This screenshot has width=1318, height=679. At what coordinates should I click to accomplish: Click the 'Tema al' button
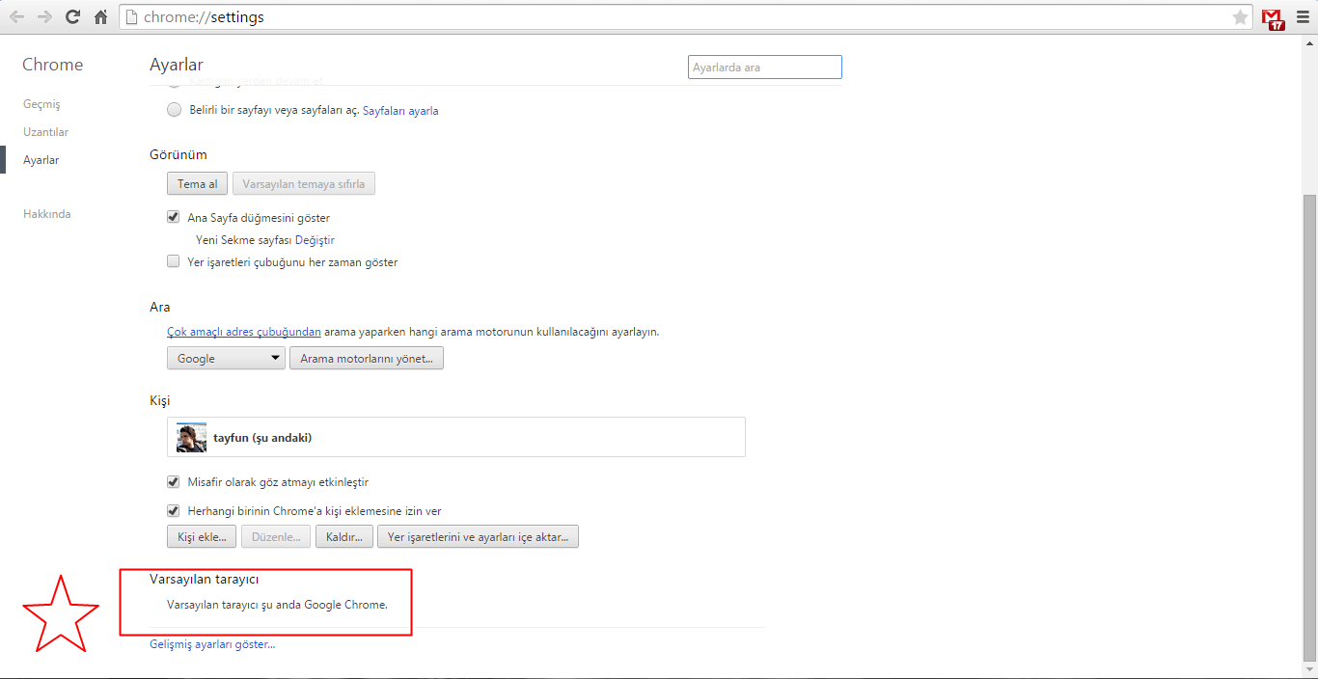pyautogui.click(x=197, y=184)
